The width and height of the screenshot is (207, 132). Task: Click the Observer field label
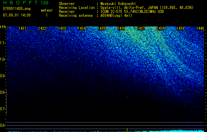point(67,4)
